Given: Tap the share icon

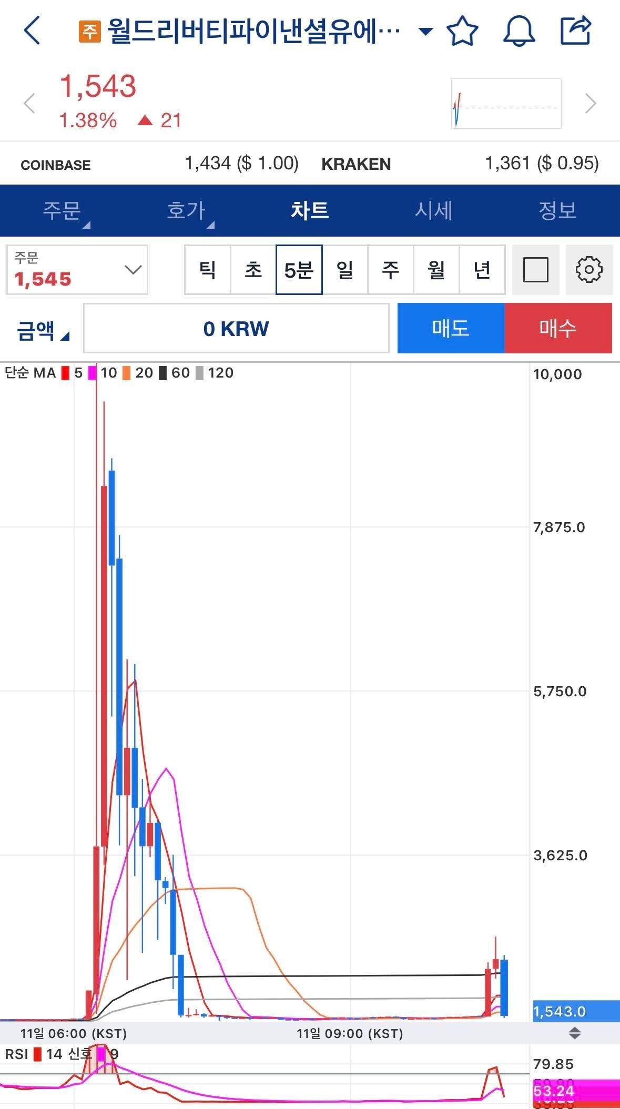Looking at the screenshot, I should coord(576,30).
